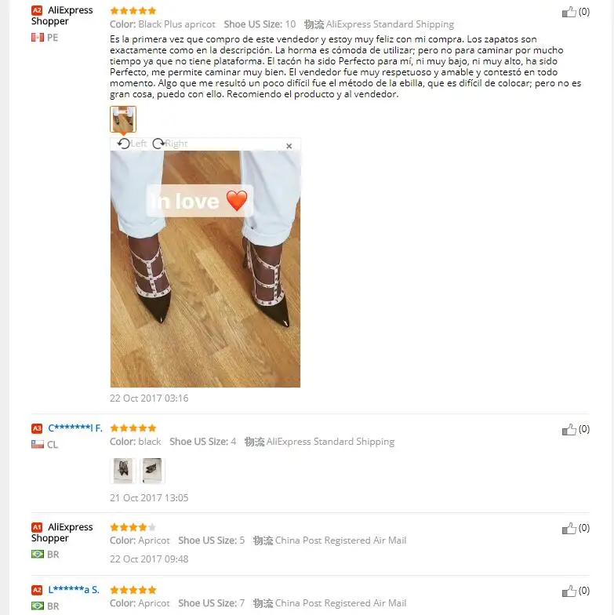Image resolution: width=614 pixels, height=615 pixels.
Task: Click the A1 badge of the Brazilian AliExpress Shopper
Action: tap(37, 527)
